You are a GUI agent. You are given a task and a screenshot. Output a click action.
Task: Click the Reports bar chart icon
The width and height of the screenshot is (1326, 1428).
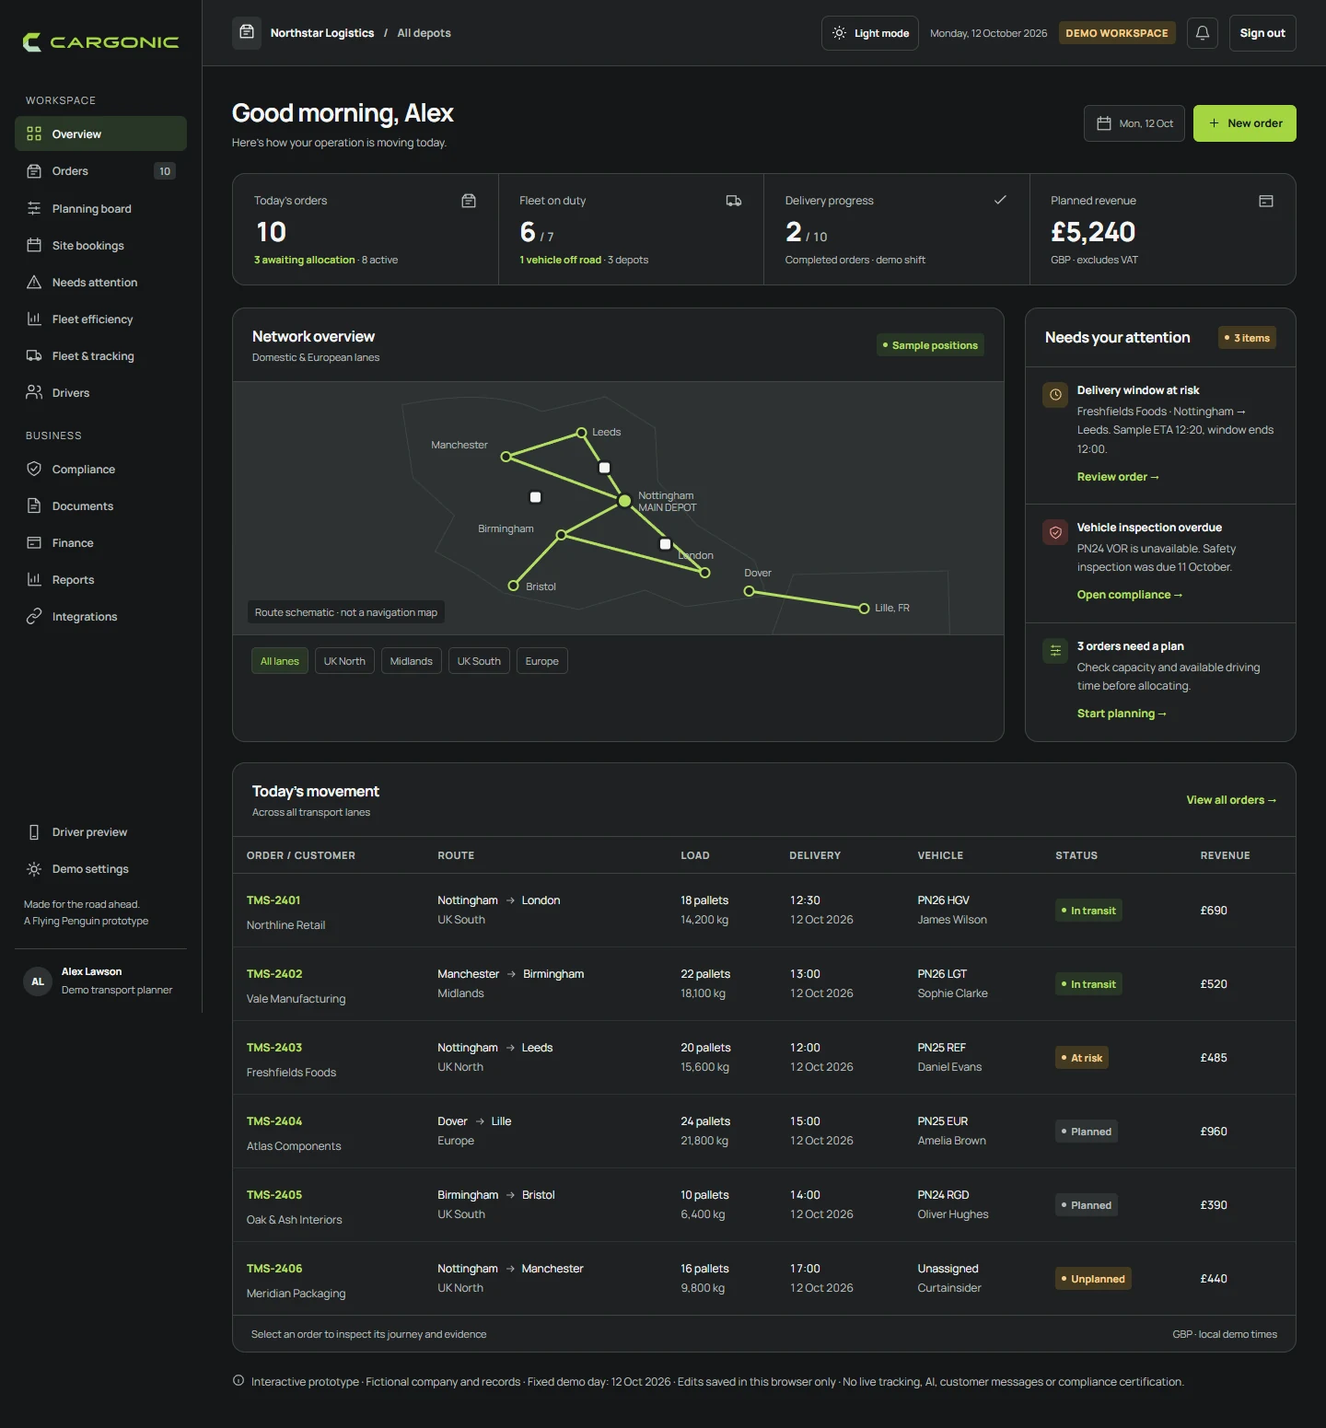pyautogui.click(x=34, y=579)
